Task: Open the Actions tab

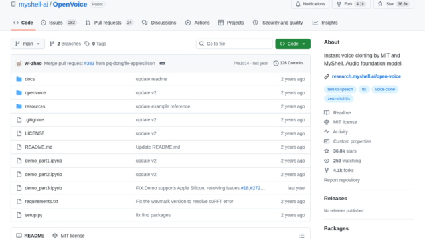Action: pos(197,23)
